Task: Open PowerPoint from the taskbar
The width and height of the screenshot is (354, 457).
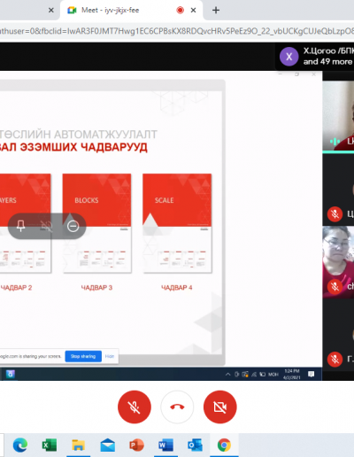Action: point(136,445)
